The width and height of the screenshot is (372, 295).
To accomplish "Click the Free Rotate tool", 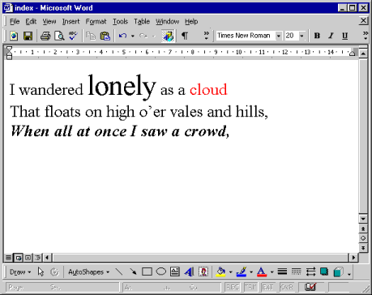I will pyautogui.click(x=55, y=271).
